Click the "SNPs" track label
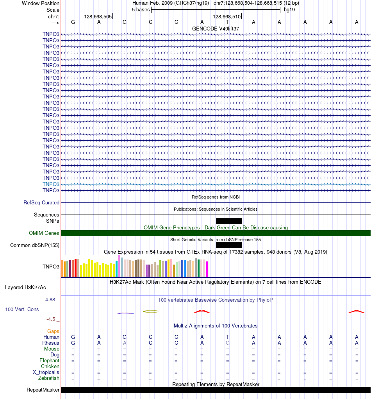Viewport: 371px width, 399px height. click(x=53, y=221)
